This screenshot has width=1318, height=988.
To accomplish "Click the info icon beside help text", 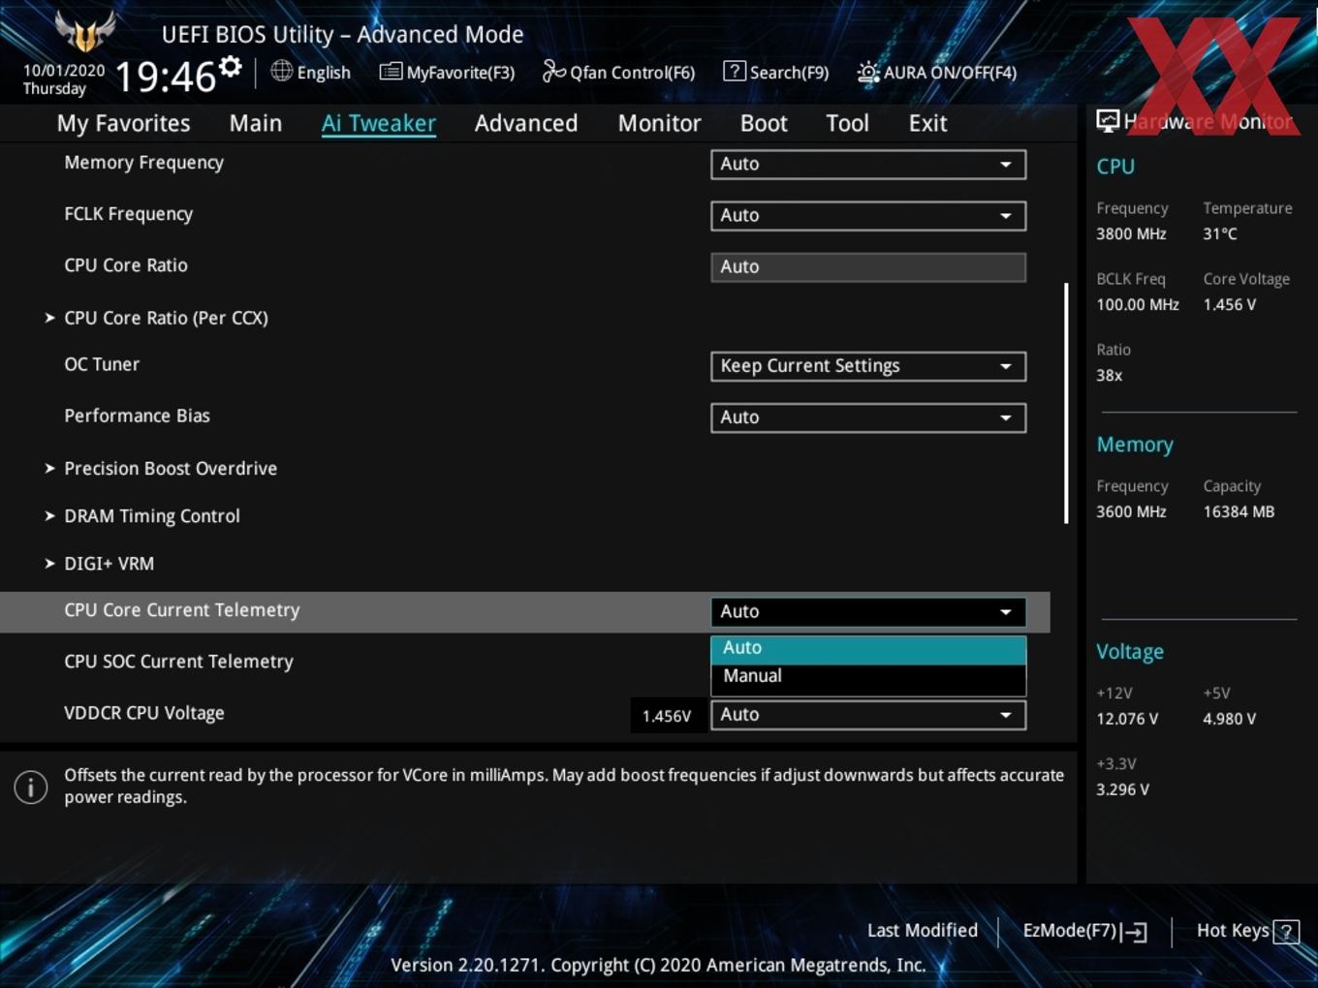I will pos(31,787).
